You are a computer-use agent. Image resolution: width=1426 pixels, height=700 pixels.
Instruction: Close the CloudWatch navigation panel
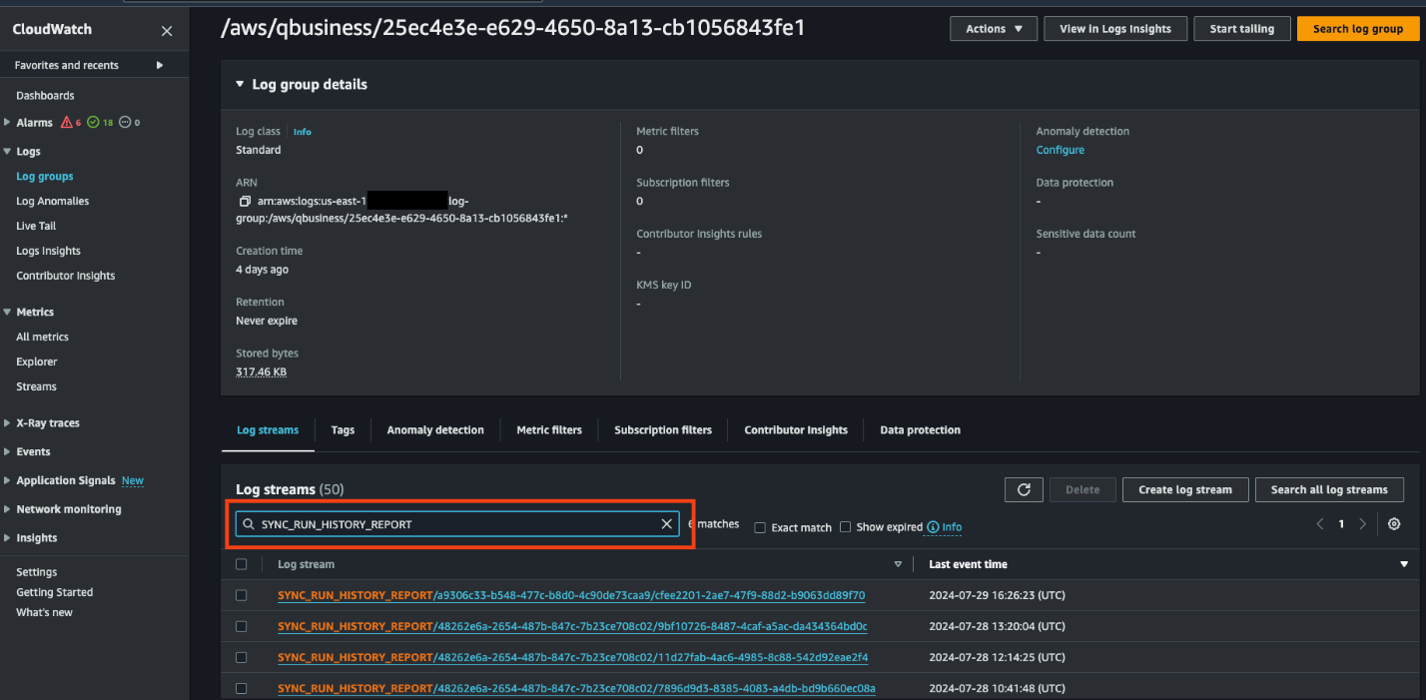click(167, 31)
